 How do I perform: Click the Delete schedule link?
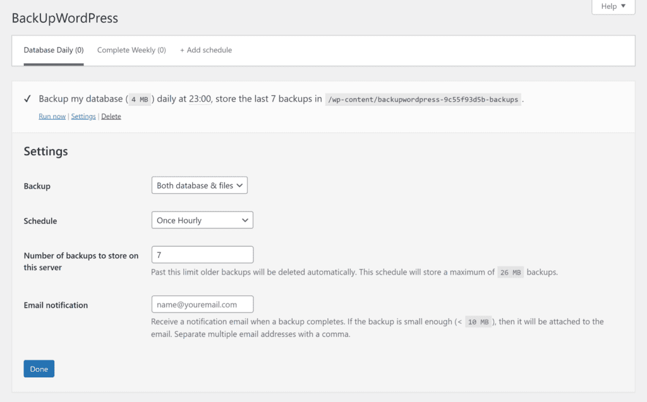[x=111, y=116]
